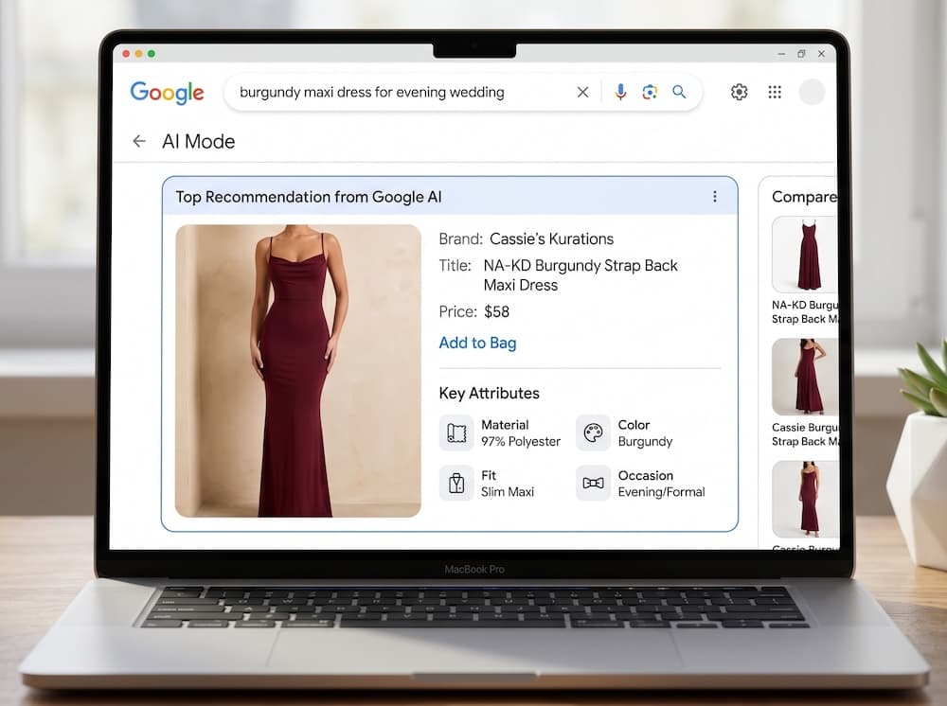Start voice search with the microphone icon
The width and height of the screenshot is (947, 706).
tap(620, 92)
